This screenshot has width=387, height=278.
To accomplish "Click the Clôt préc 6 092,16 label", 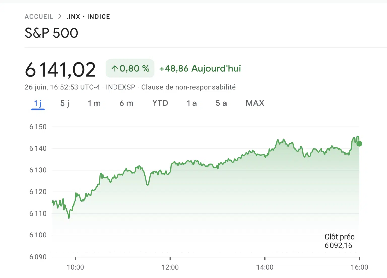I will pos(339,241).
